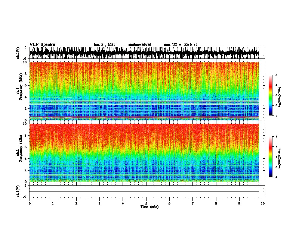Click the "VLF Spectra" plot title
The image size is (296, 228).
pos(42,45)
